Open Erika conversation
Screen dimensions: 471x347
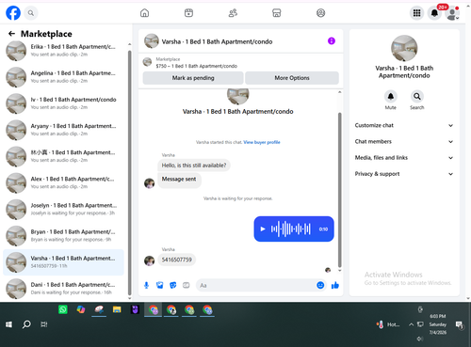pos(64,51)
